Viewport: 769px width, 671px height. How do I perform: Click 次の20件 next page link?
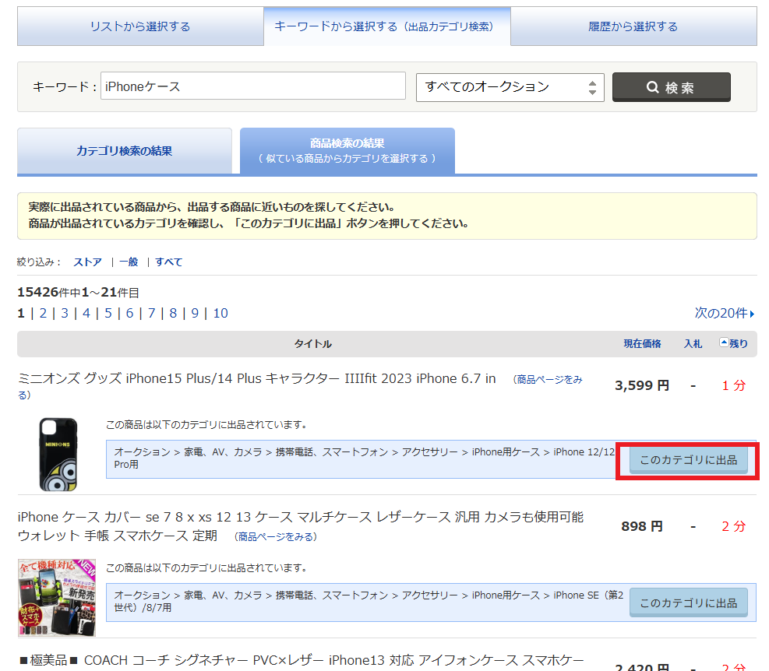coord(724,313)
